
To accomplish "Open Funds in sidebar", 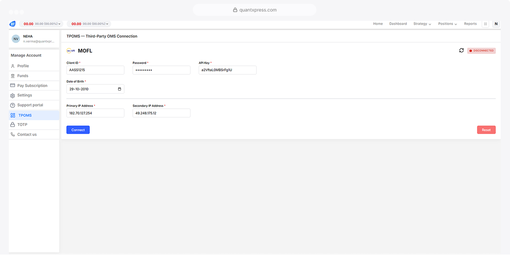I will (x=34, y=76).
